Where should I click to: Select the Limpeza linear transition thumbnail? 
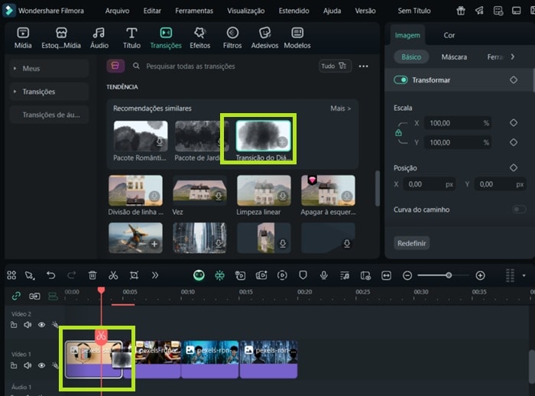tap(264, 190)
